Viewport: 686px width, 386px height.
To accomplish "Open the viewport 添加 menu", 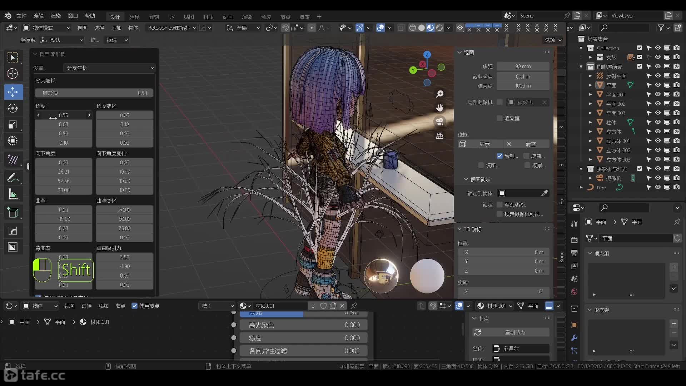I will click(x=116, y=28).
